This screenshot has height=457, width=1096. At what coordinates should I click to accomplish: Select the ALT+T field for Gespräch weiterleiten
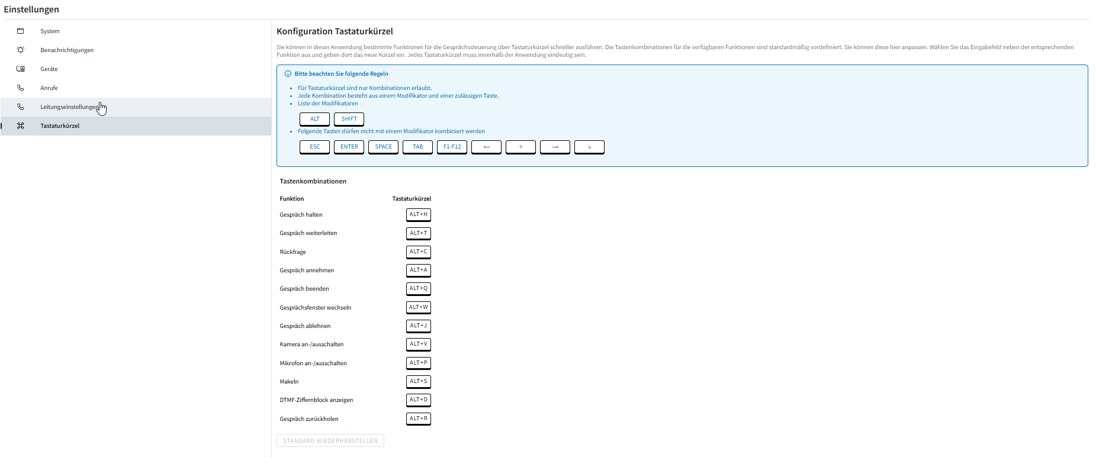(x=418, y=233)
